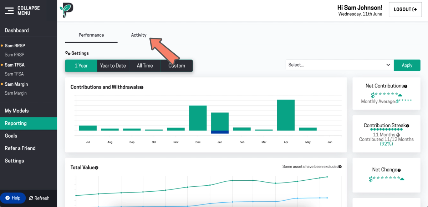Click the April contribution bar in chart
This screenshot has width=428, height=207.
point(286,115)
